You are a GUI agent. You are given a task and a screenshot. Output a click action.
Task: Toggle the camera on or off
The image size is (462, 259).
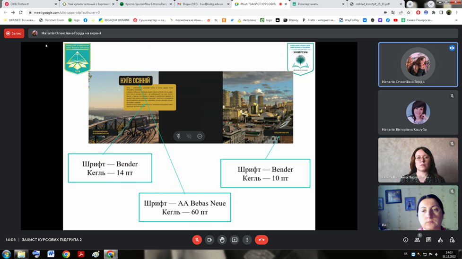209,240
